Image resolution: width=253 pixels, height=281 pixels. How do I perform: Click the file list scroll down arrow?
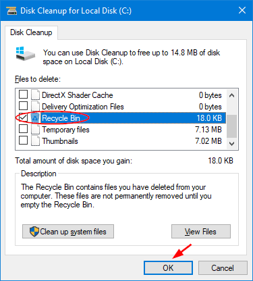pyautogui.click(x=231, y=143)
